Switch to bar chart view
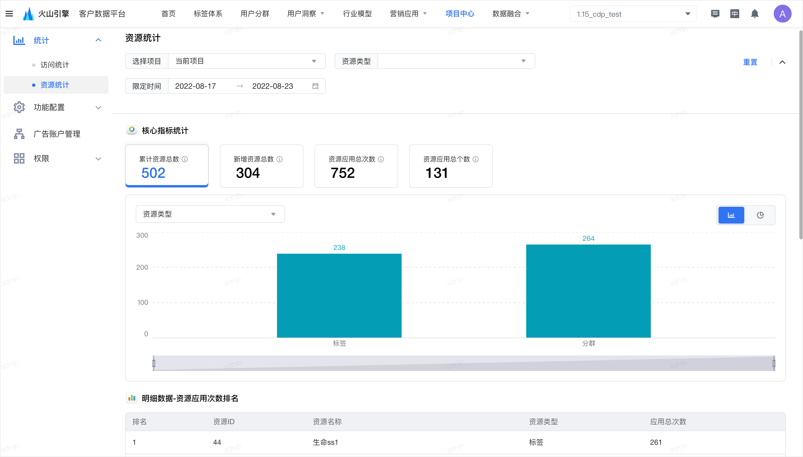 pyautogui.click(x=731, y=215)
